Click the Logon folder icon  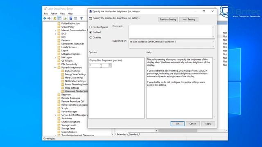[x=59, y=51]
